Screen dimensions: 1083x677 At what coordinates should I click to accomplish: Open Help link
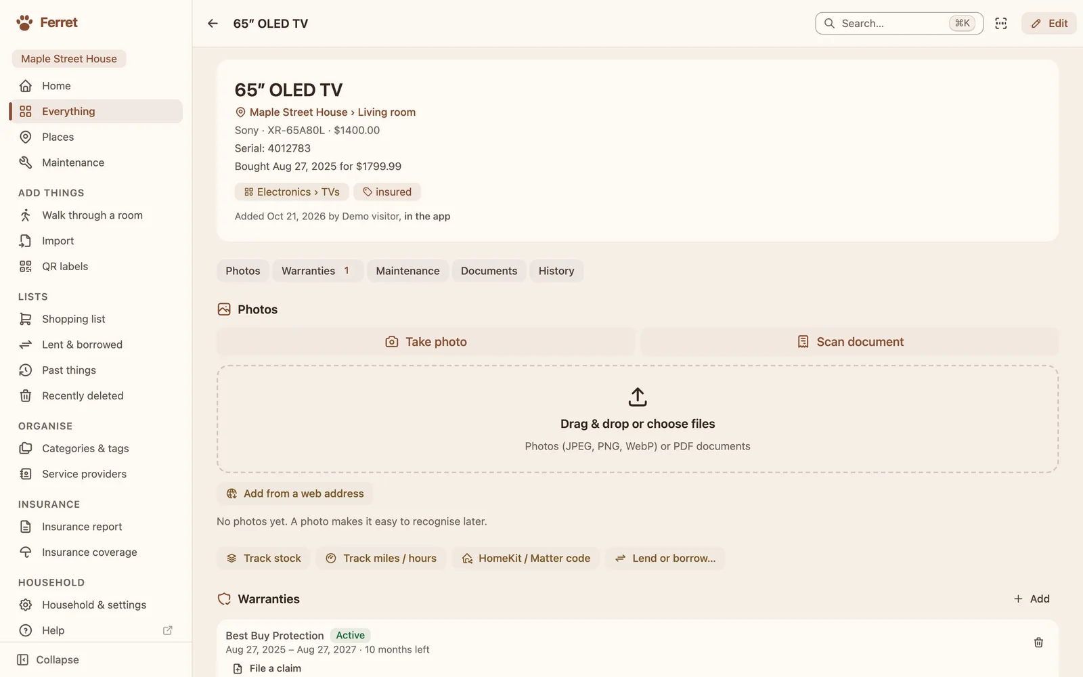pos(96,631)
